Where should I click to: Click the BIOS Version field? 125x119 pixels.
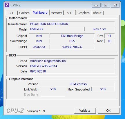tap(72, 66)
